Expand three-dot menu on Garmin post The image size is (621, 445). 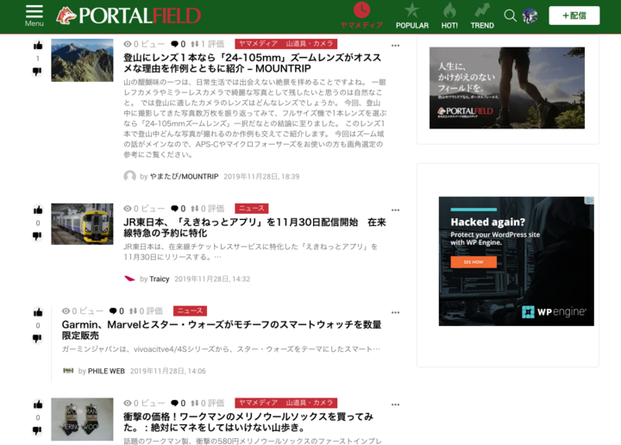tap(395, 312)
